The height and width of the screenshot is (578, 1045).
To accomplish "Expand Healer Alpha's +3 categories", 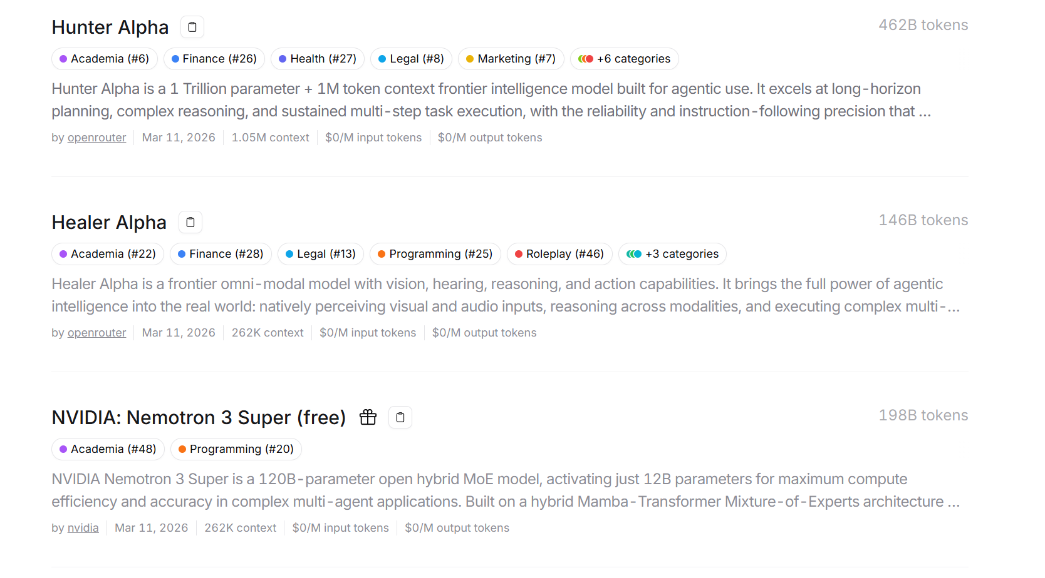I will tap(672, 254).
